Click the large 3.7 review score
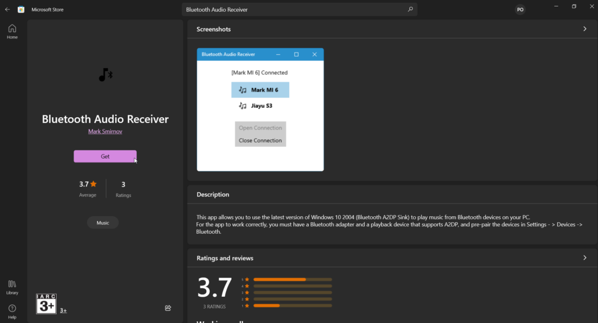The height and width of the screenshot is (323, 598). pyautogui.click(x=215, y=287)
